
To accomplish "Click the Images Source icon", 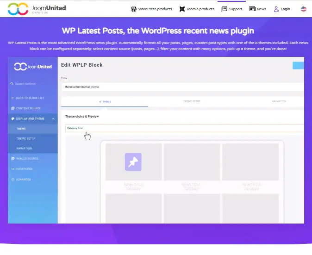I will click(x=13, y=159).
